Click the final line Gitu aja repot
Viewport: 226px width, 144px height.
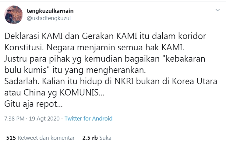[34, 104]
